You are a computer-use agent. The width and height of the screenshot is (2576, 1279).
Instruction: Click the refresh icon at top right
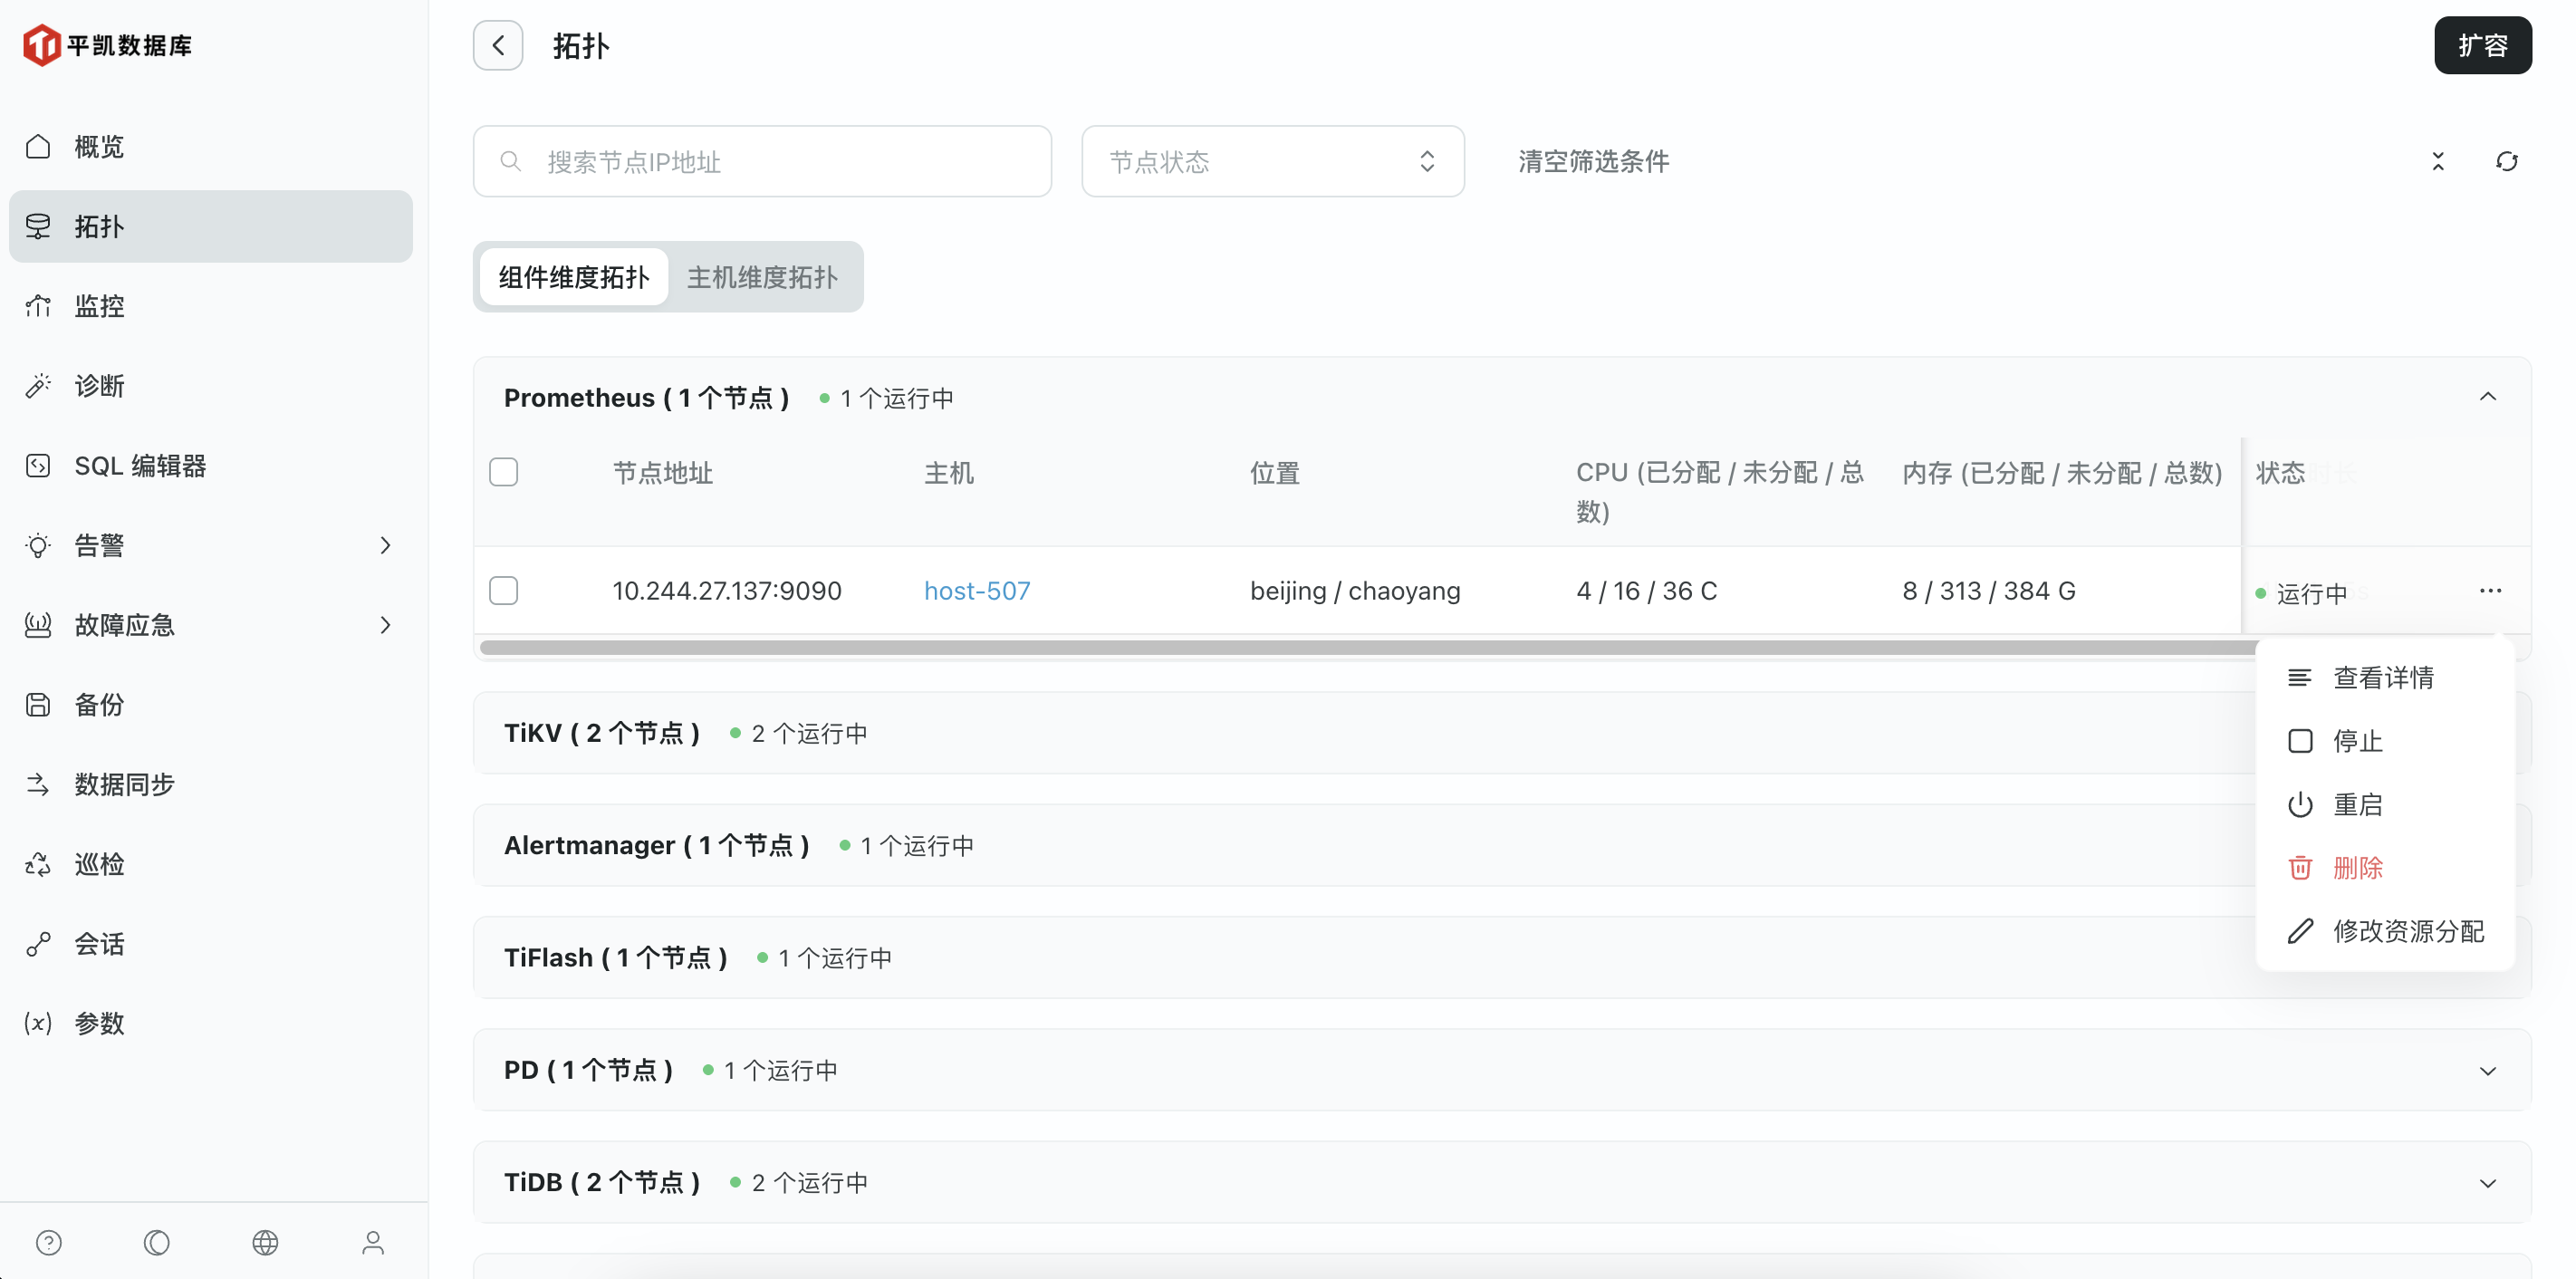click(x=2506, y=161)
